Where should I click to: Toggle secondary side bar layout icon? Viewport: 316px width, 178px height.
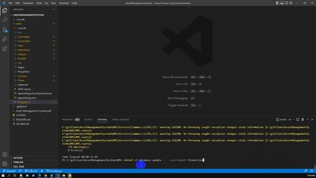[x=286, y=3]
